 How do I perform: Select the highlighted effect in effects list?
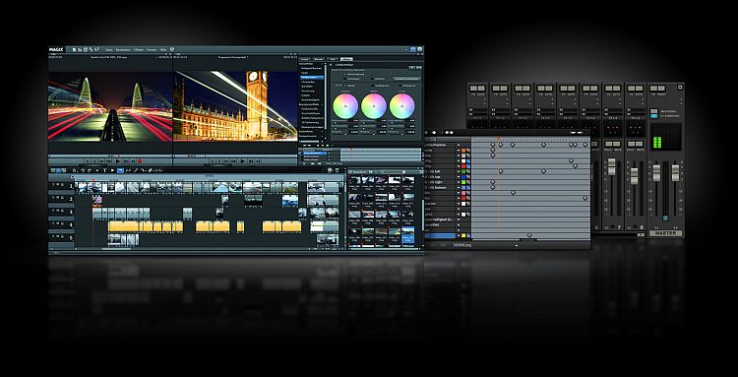(x=312, y=77)
